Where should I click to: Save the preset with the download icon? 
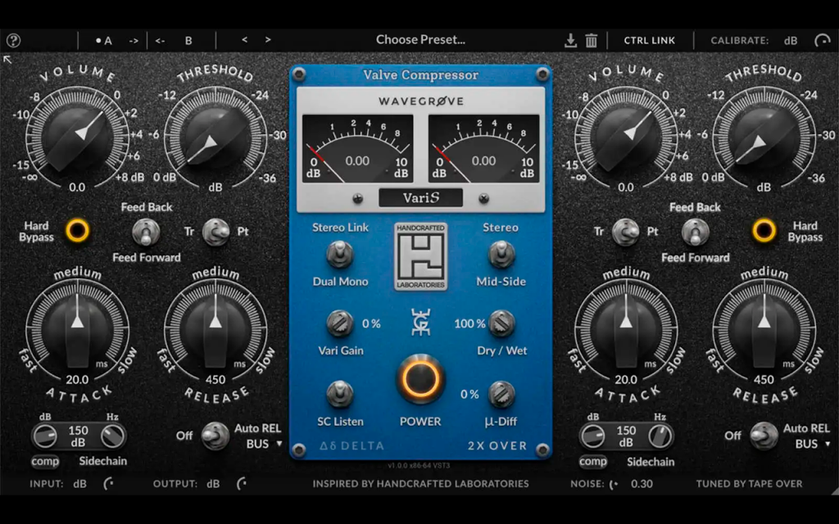click(570, 41)
